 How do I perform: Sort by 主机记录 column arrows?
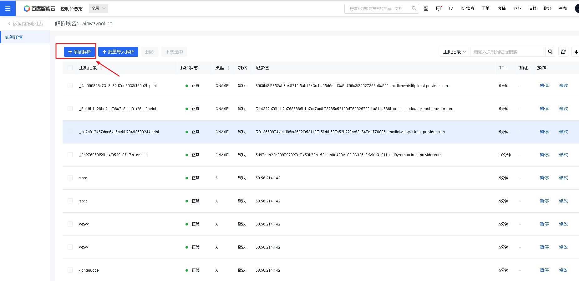point(101,68)
